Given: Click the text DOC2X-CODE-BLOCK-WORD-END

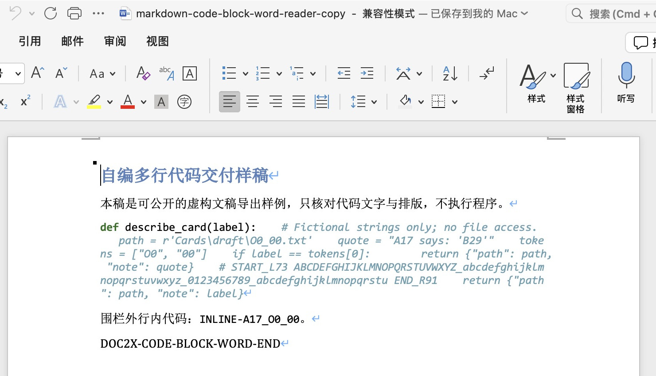Looking at the screenshot, I should point(190,344).
